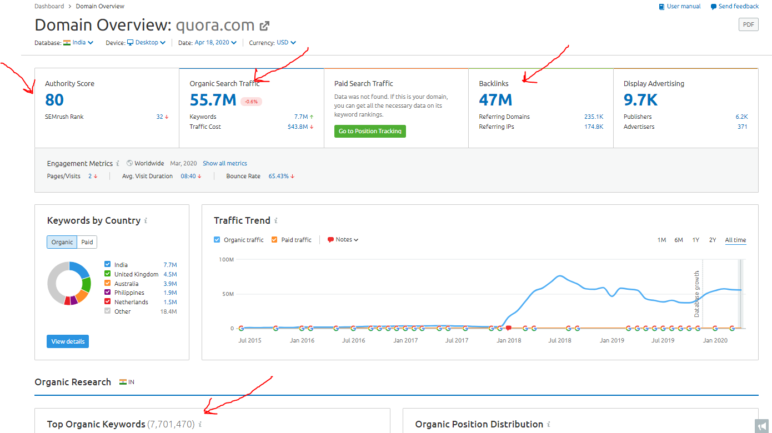Toggle the Other countries checkbox

click(x=108, y=311)
